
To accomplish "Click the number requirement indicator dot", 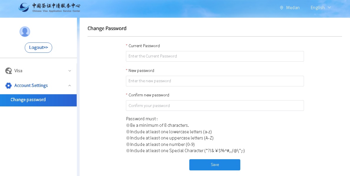I will [128, 144].
